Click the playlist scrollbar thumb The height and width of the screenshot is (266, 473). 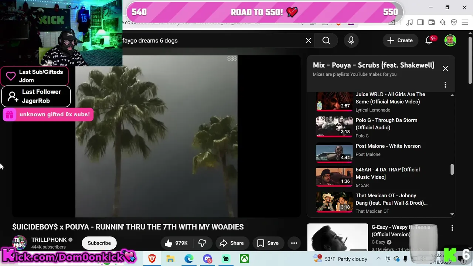tap(452, 170)
